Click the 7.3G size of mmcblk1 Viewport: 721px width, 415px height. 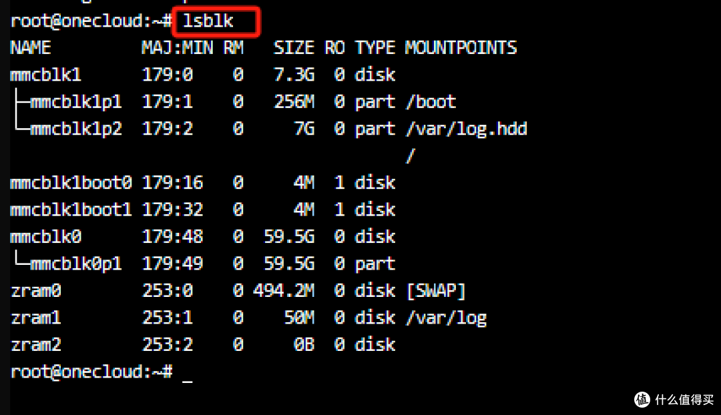pos(294,75)
